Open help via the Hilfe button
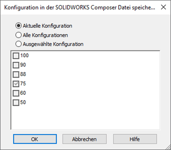This screenshot has width=171, height=150. 135,139
